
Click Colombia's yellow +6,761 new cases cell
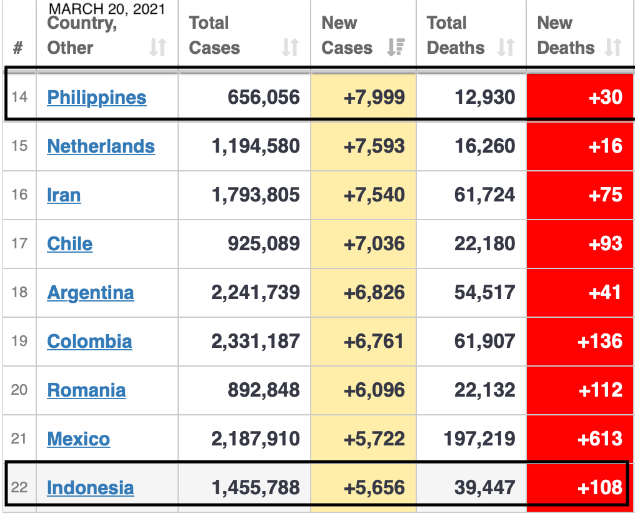point(374,342)
